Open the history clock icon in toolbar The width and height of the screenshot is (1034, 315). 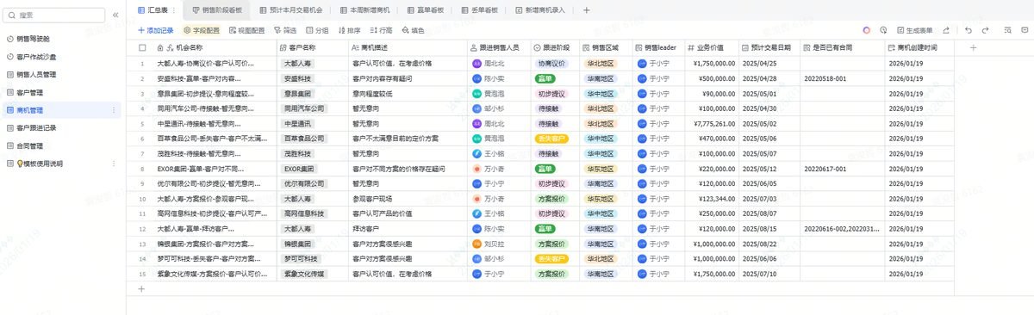click(883, 30)
